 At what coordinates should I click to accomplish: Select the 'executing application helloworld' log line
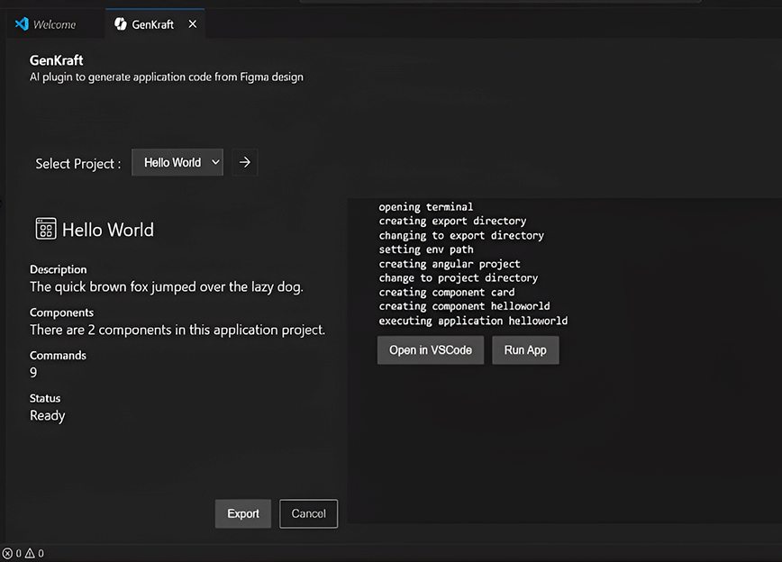point(473,321)
